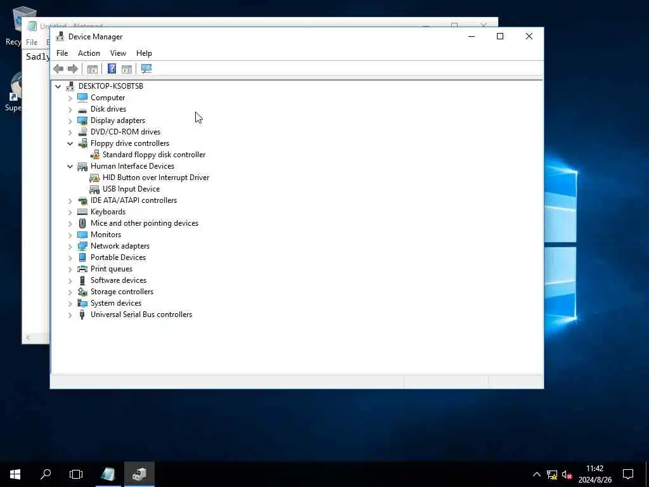Screen dimensions: 649x487
Task: Expand the Keyboards category
Action: 70,212
